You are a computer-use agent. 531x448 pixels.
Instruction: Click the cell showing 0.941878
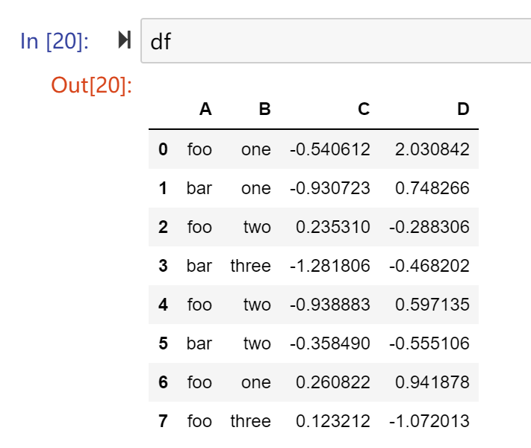(432, 382)
